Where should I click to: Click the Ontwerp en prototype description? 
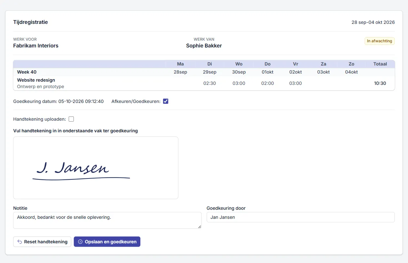(x=41, y=86)
